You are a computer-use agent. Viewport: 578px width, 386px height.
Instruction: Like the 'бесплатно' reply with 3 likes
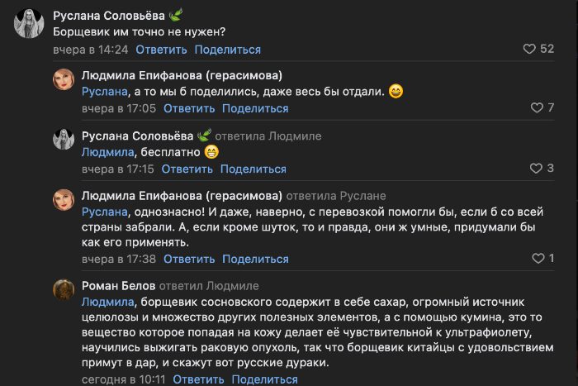pos(533,169)
